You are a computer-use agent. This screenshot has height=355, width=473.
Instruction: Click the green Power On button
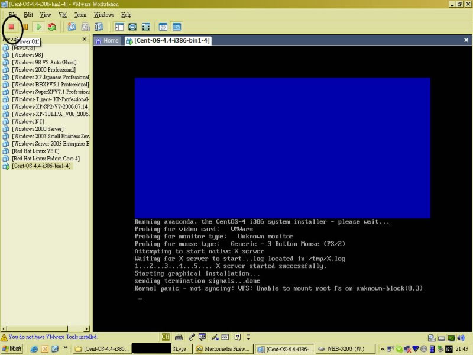tap(39, 27)
